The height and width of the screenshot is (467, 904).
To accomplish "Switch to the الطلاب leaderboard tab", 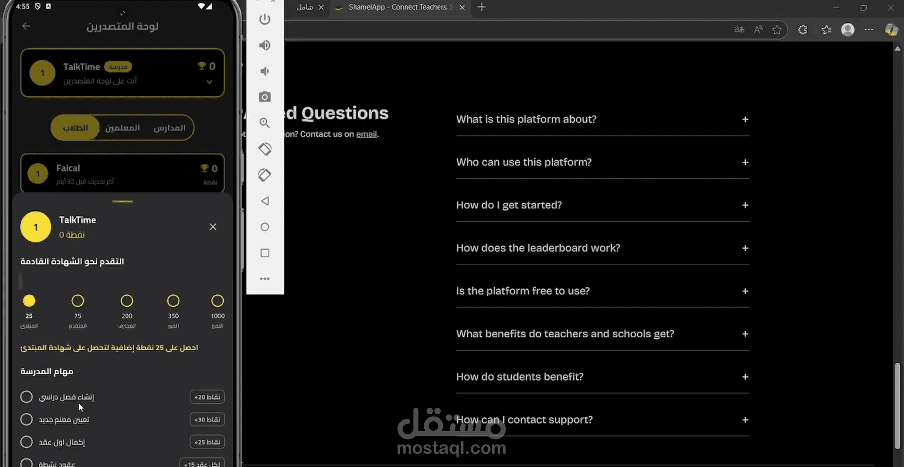I will click(x=76, y=128).
